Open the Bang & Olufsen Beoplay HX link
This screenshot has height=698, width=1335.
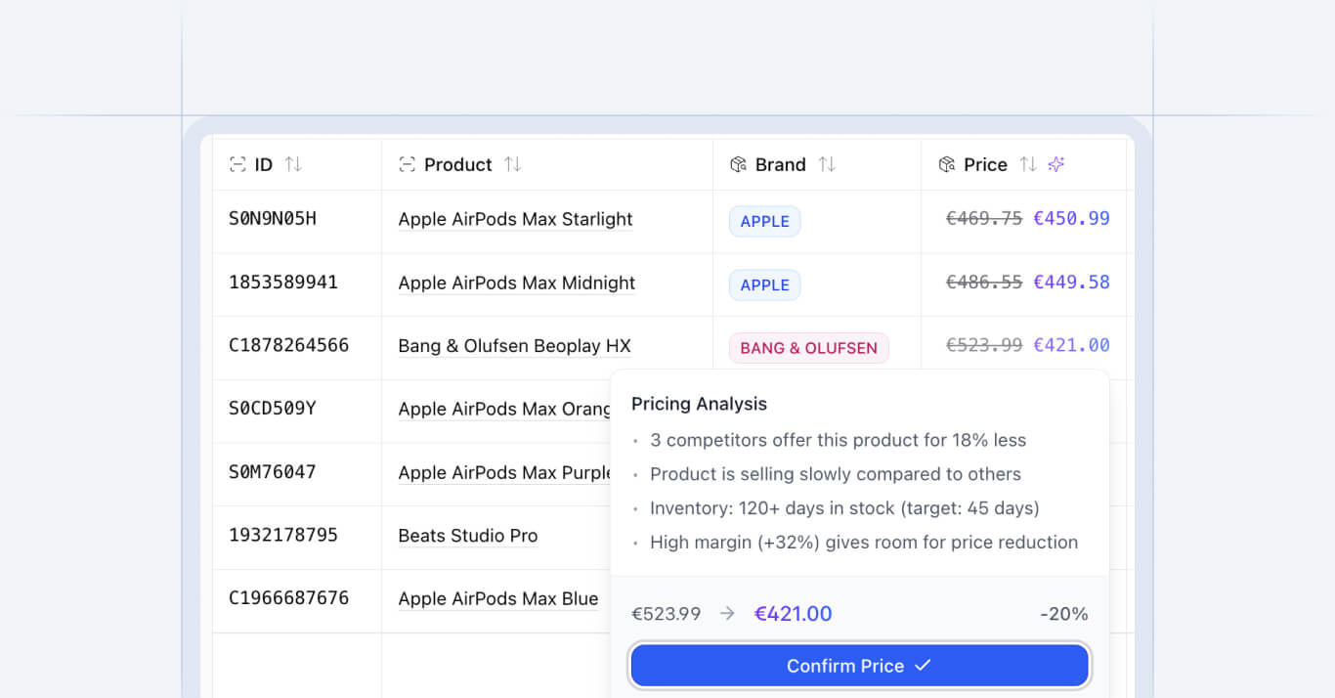coord(514,346)
